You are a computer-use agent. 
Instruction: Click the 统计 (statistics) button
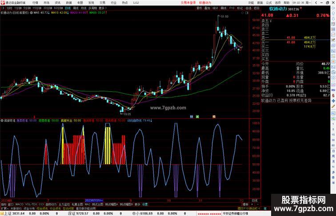216,8
